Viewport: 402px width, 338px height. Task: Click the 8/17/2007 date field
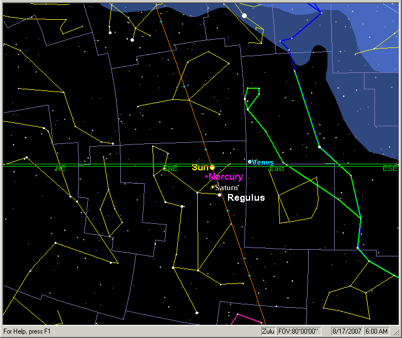tap(346, 331)
